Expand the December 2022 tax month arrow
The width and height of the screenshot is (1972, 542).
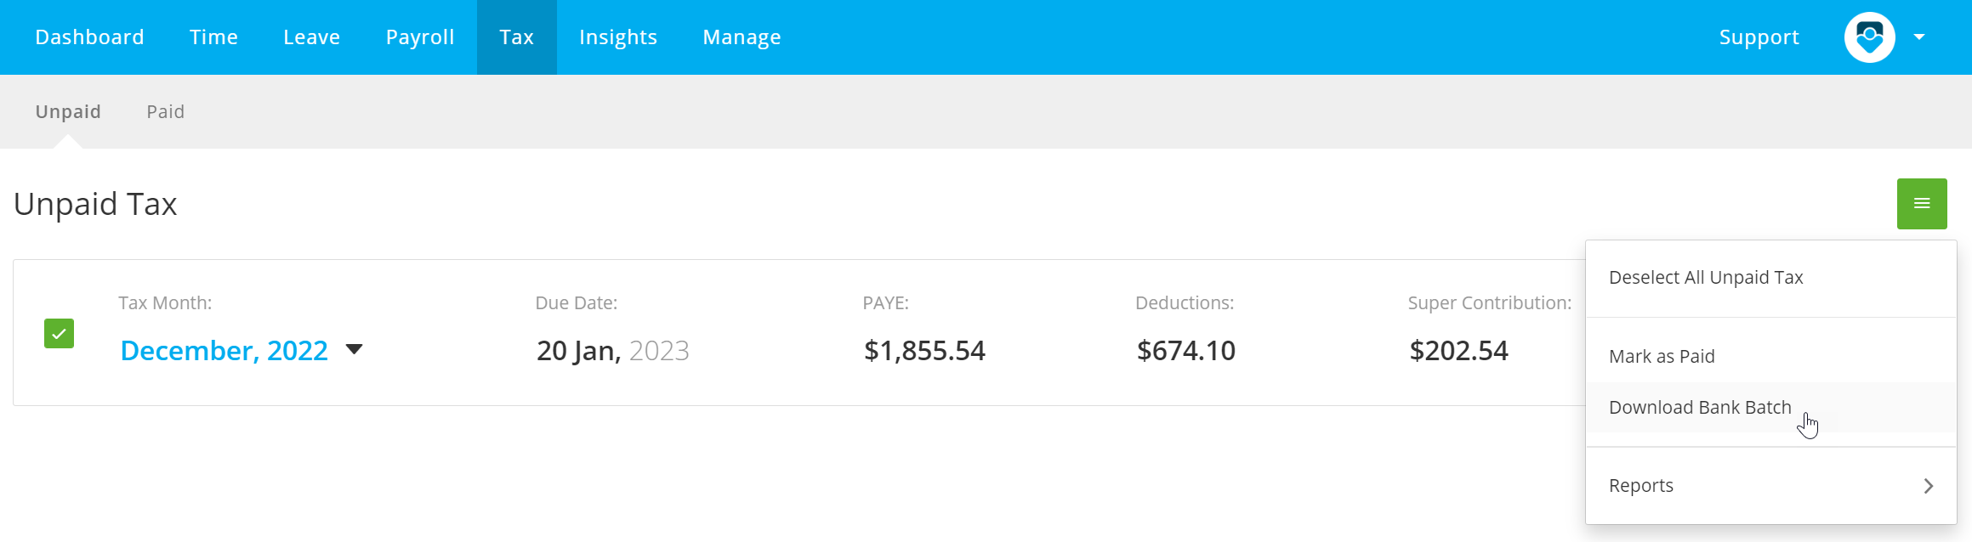pyautogui.click(x=355, y=349)
